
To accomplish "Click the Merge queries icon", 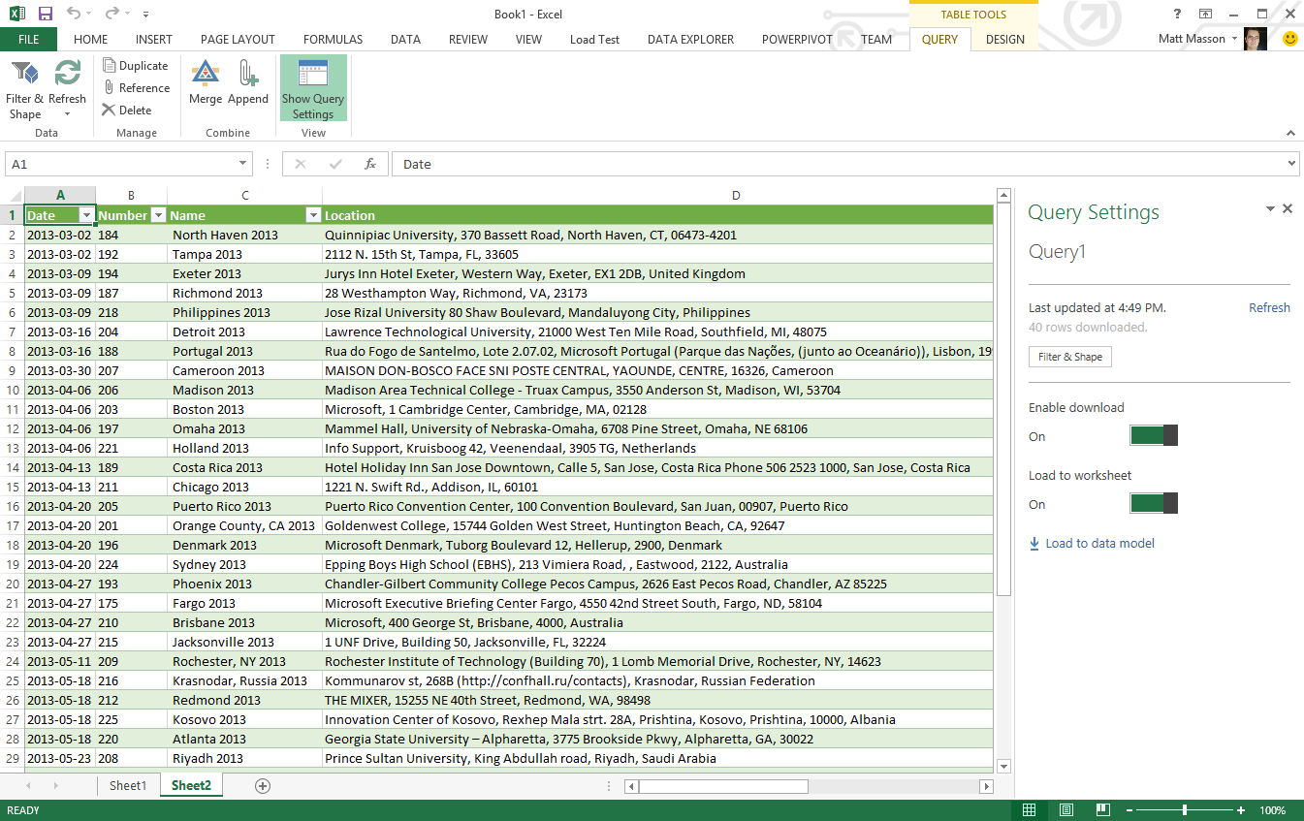I will point(206,74).
